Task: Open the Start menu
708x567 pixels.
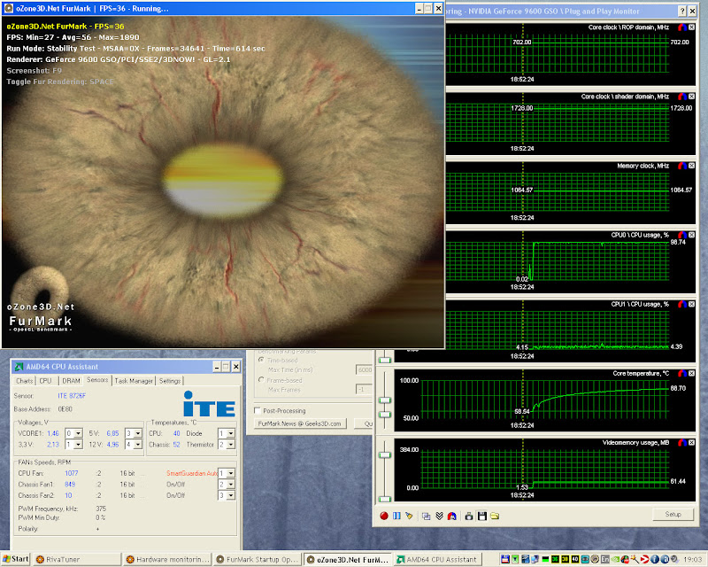Action: 15,559
